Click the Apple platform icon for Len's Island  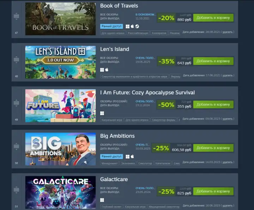107,70
